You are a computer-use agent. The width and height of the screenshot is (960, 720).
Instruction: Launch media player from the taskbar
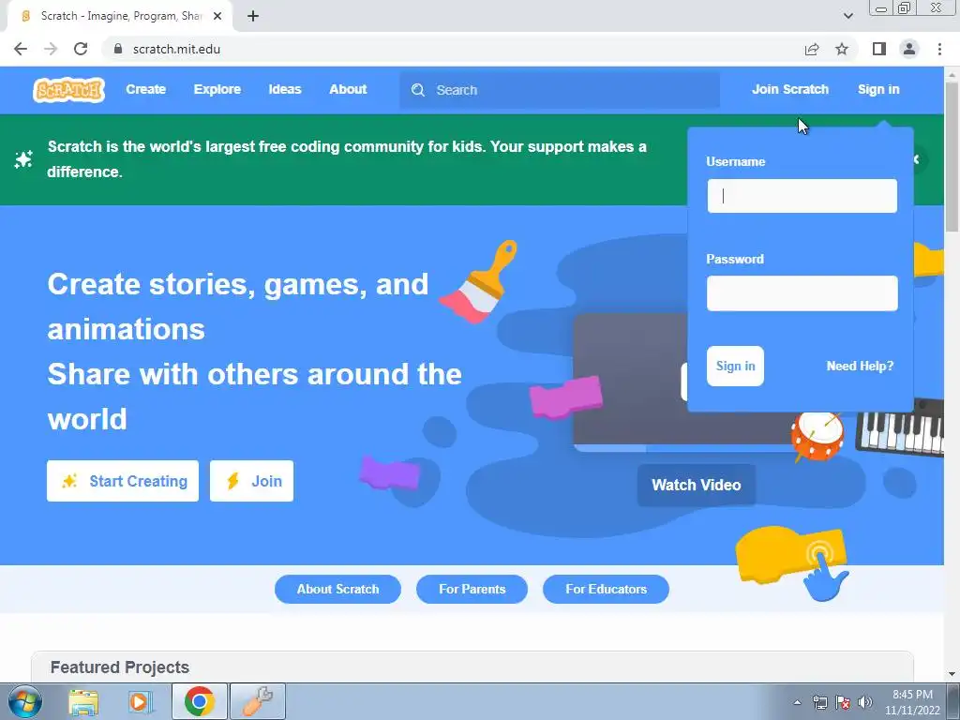pos(141,701)
